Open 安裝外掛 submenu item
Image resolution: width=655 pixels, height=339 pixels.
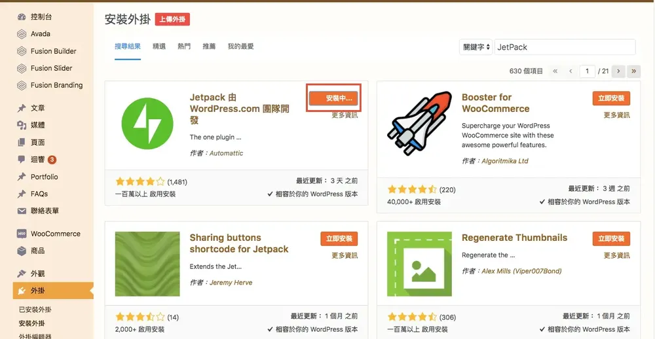[31, 323]
